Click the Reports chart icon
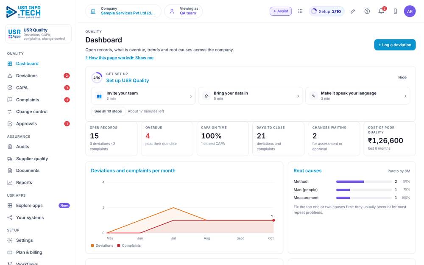 [10, 182]
